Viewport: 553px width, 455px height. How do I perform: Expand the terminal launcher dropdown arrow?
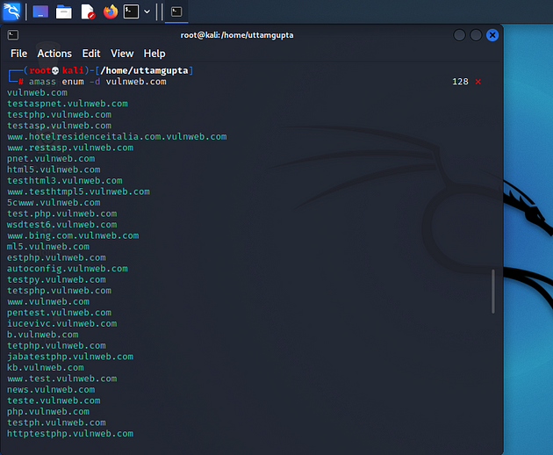[147, 11]
